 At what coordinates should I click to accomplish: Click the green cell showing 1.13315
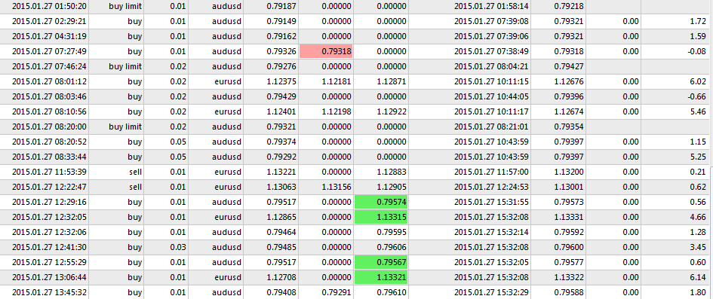[380, 217]
